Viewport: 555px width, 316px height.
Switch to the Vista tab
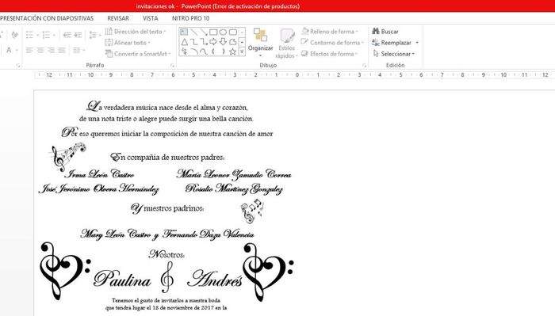tap(151, 18)
